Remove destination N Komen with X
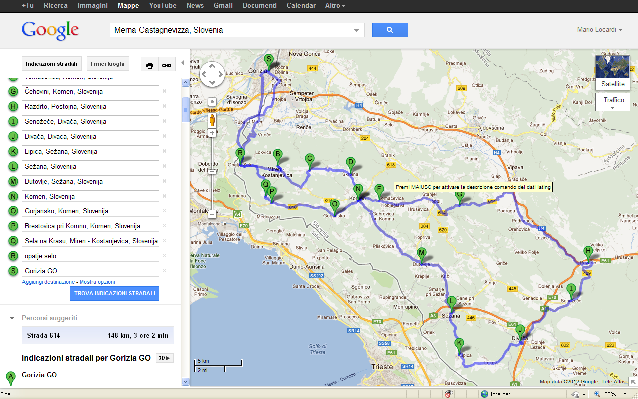Viewport: 638px width, 399px height. pyautogui.click(x=164, y=196)
